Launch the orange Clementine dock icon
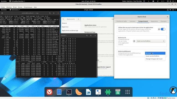 coord(79,92)
